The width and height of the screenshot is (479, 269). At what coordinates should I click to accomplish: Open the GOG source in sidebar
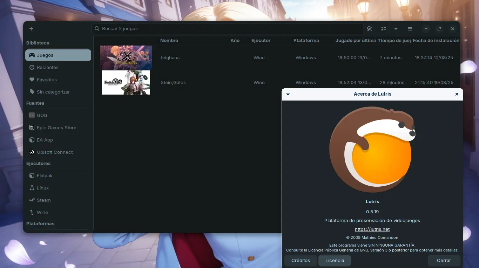click(42, 115)
